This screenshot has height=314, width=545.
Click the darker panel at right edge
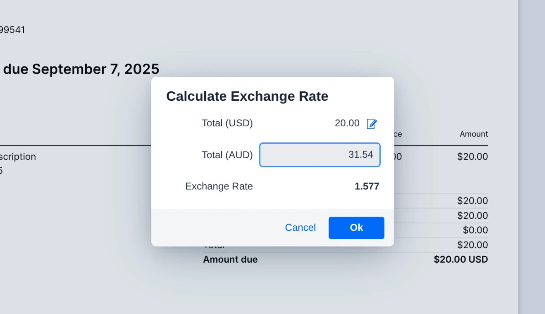[531, 155]
